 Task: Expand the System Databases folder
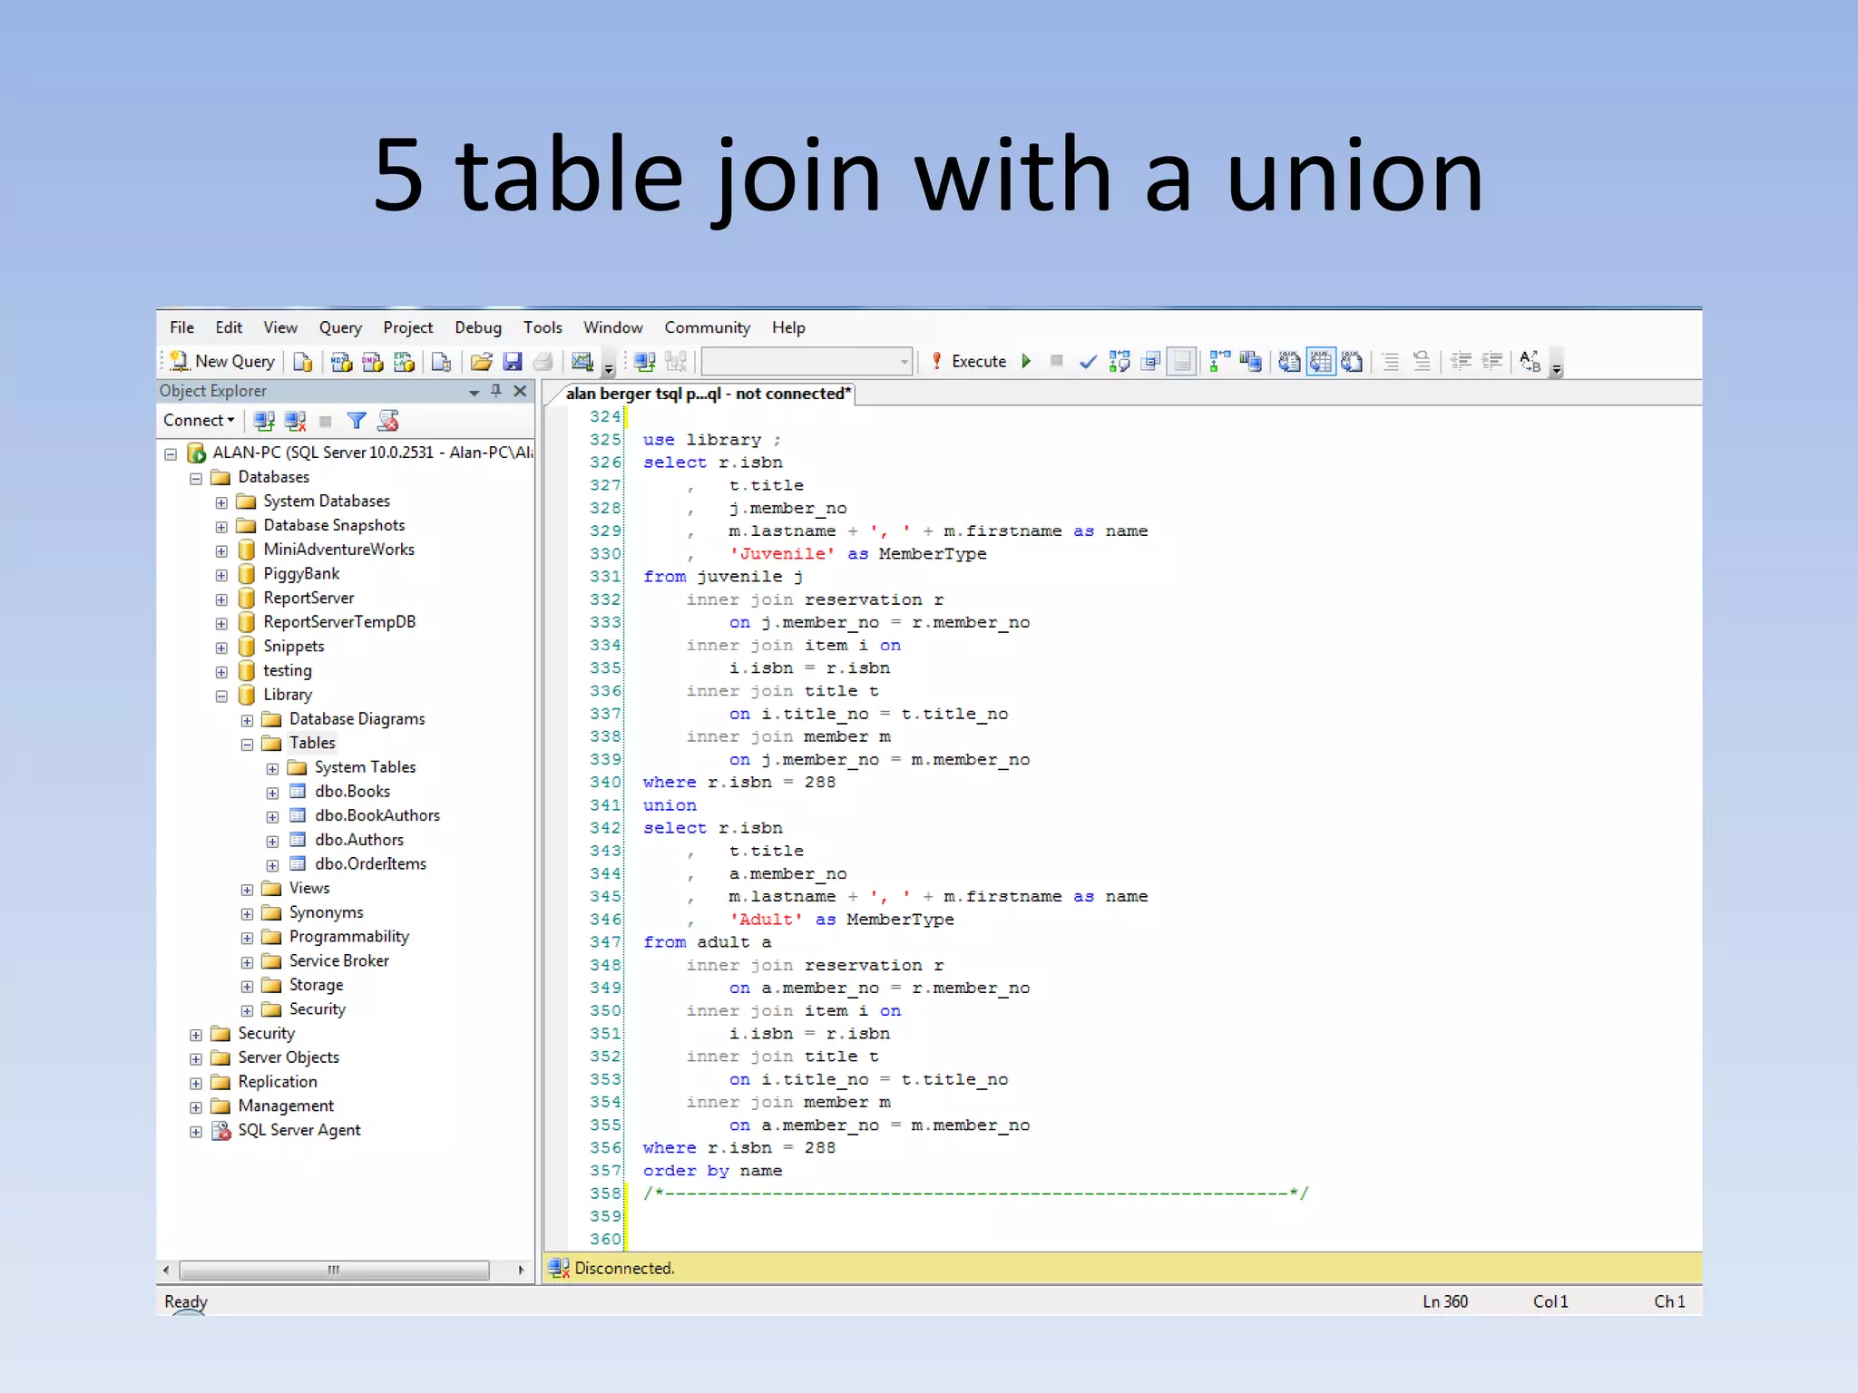point(221,502)
